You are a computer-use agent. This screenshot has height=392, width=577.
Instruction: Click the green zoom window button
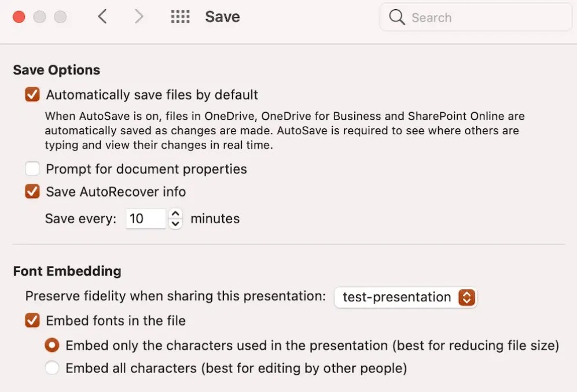[x=60, y=17]
